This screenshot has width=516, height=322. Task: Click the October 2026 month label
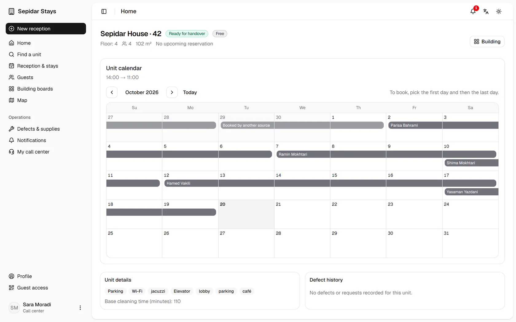point(142,92)
